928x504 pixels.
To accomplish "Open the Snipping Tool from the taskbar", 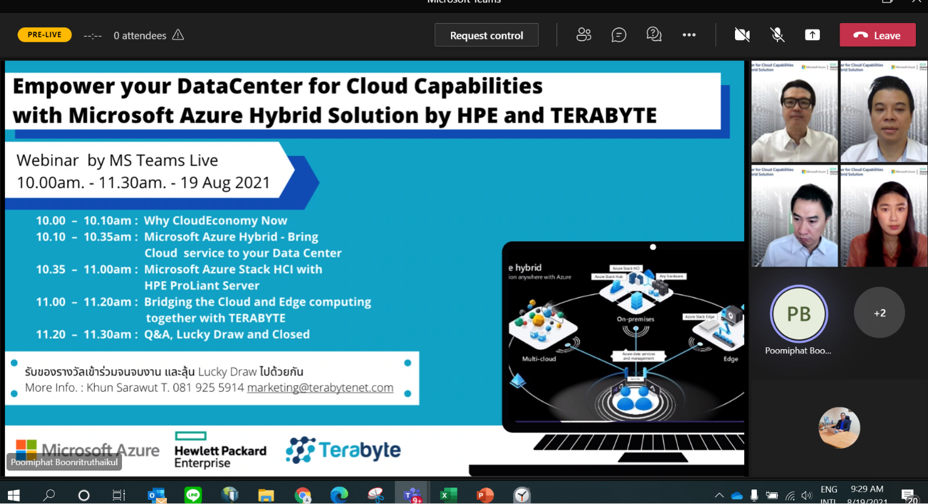I will pyautogui.click(x=376, y=495).
